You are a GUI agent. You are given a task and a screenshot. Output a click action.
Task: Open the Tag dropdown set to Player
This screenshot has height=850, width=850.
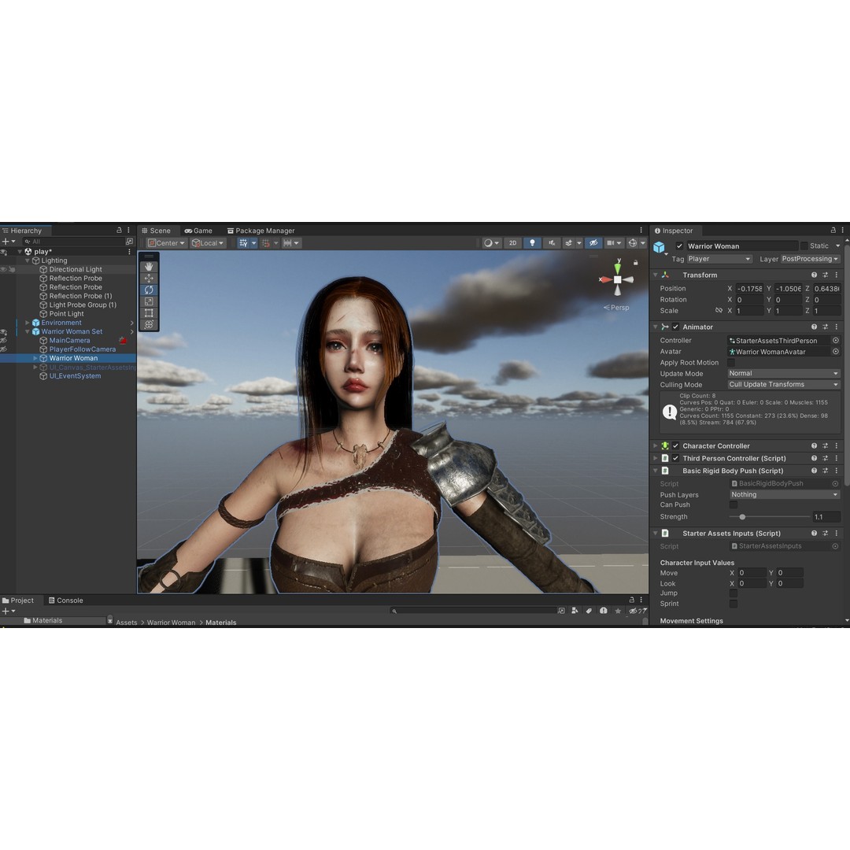tap(719, 259)
